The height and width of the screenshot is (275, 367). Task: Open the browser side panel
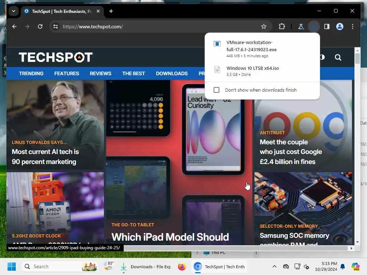pos(327,26)
